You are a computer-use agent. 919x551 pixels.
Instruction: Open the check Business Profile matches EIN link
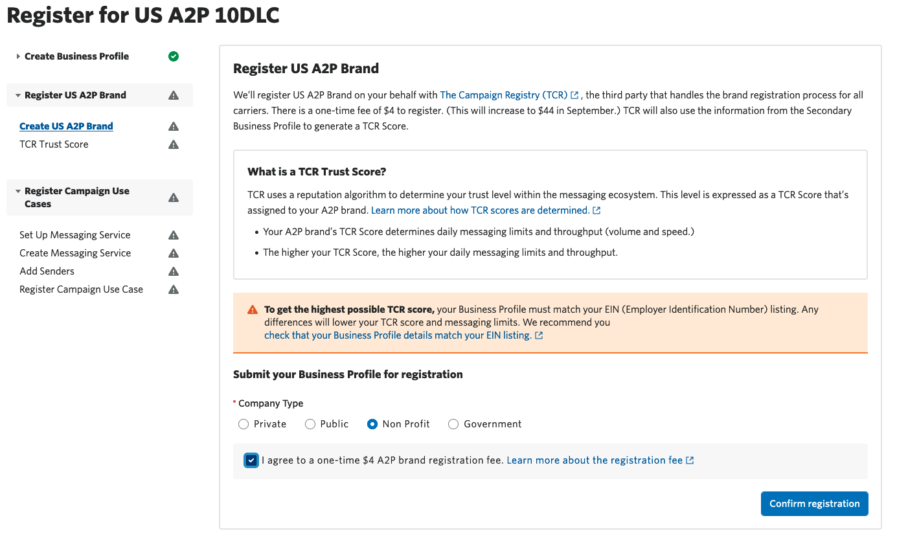tap(398, 335)
